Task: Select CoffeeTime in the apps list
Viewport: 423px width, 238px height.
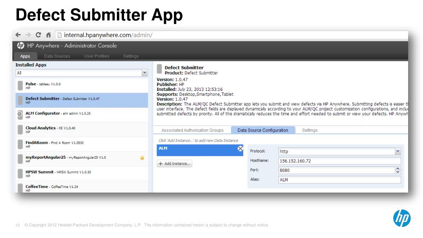Action: [82, 187]
